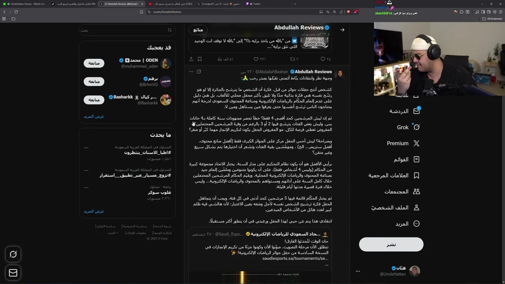Like the post with ٢٢١ likes
This screenshot has width=505, height=284.
tap(260, 59)
